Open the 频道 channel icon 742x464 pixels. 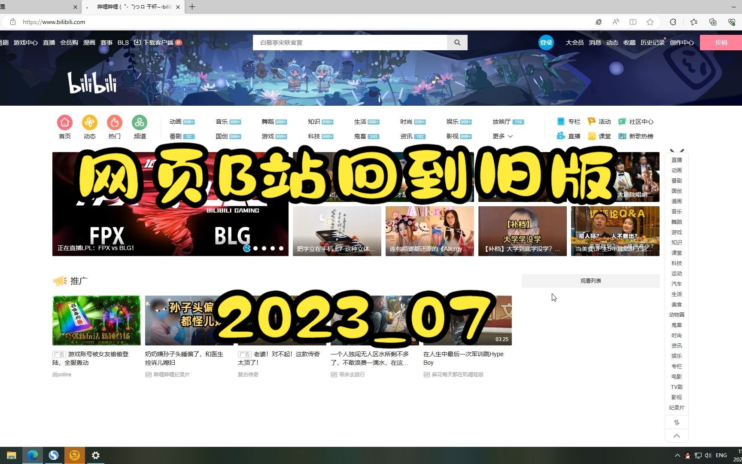point(140,122)
